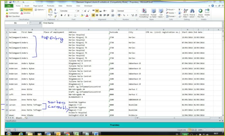Select the Sheet1 worksheet tab
The width and height of the screenshot is (225, 136).
[x=19, y=118]
